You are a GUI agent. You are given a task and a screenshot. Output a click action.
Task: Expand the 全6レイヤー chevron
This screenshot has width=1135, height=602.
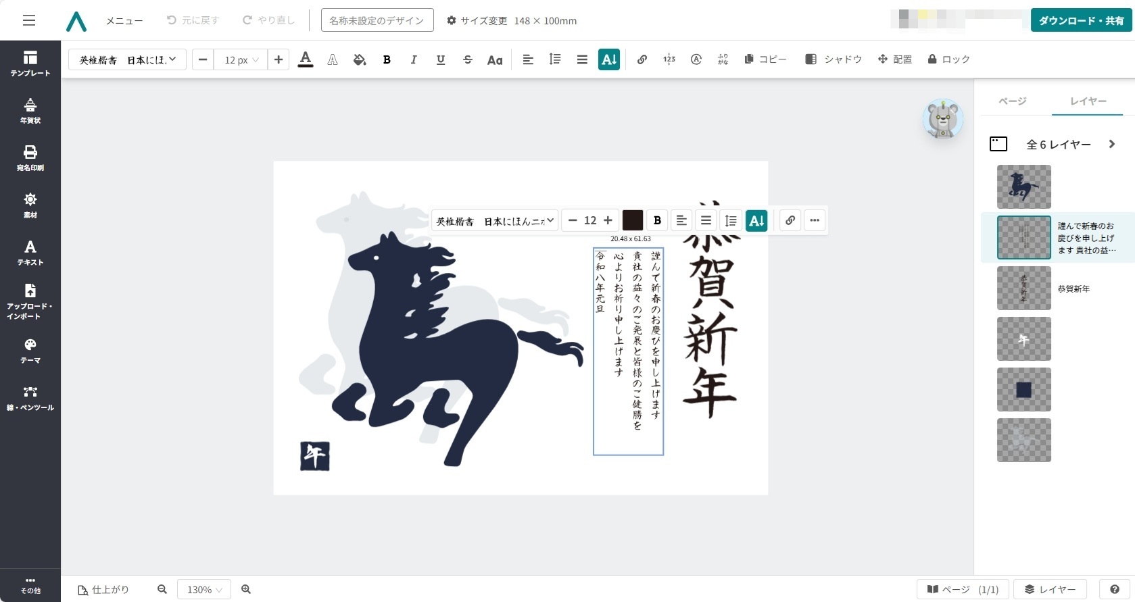[x=1111, y=144]
